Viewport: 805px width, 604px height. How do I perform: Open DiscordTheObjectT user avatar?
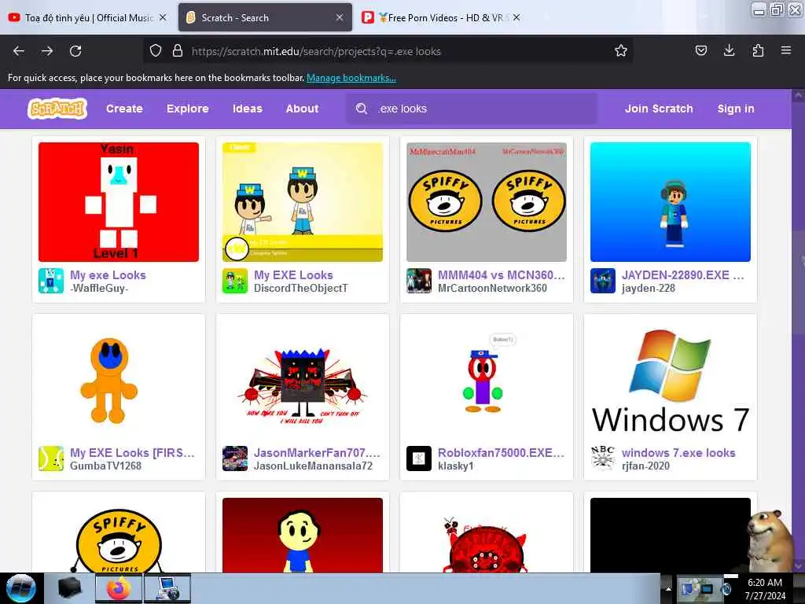[235, 281]
